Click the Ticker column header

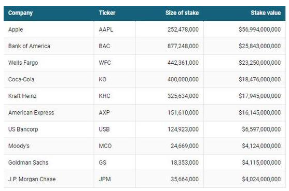(x=107, y=13)
